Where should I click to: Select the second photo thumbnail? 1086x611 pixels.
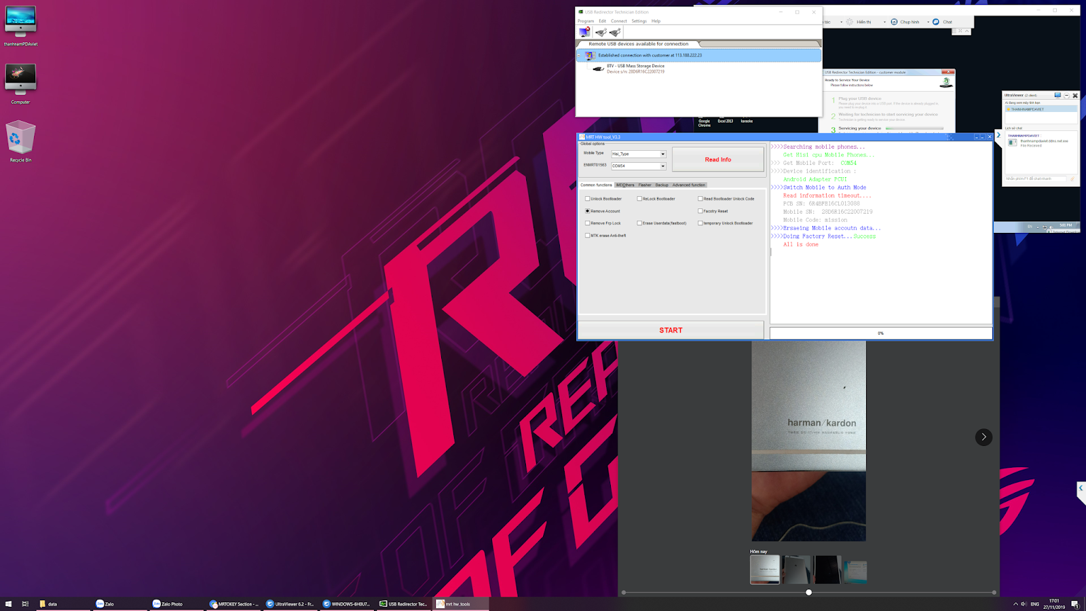coord(797,570)
